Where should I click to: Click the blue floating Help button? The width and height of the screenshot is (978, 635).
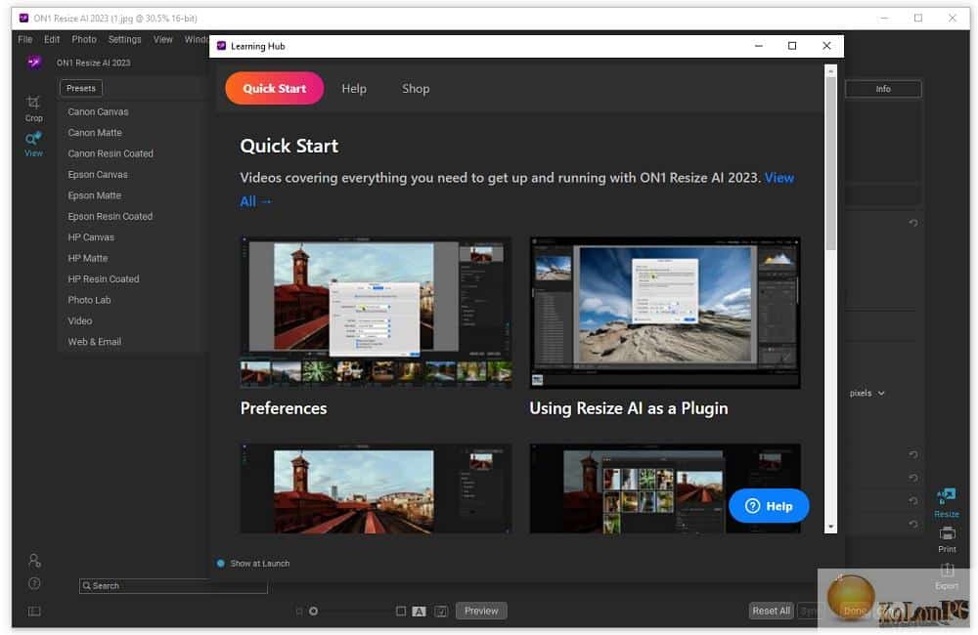[769, 506]
